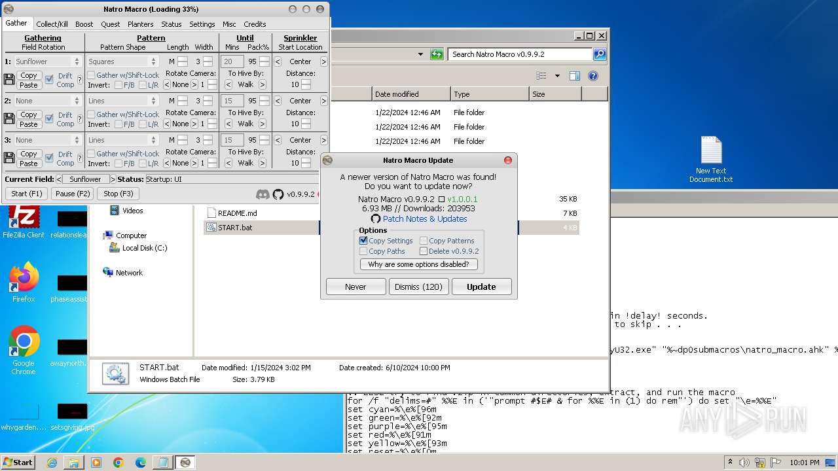The image size is (838, 471).
Task: Check Delete v0.9.9.2 option
Action: point(424,251)
